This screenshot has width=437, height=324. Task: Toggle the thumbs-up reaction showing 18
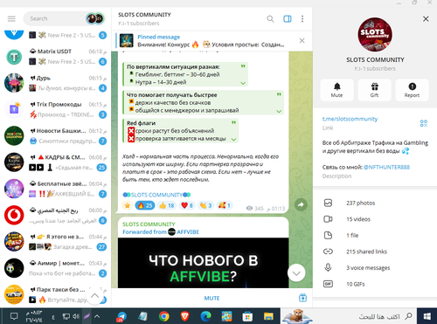point(167,205)
